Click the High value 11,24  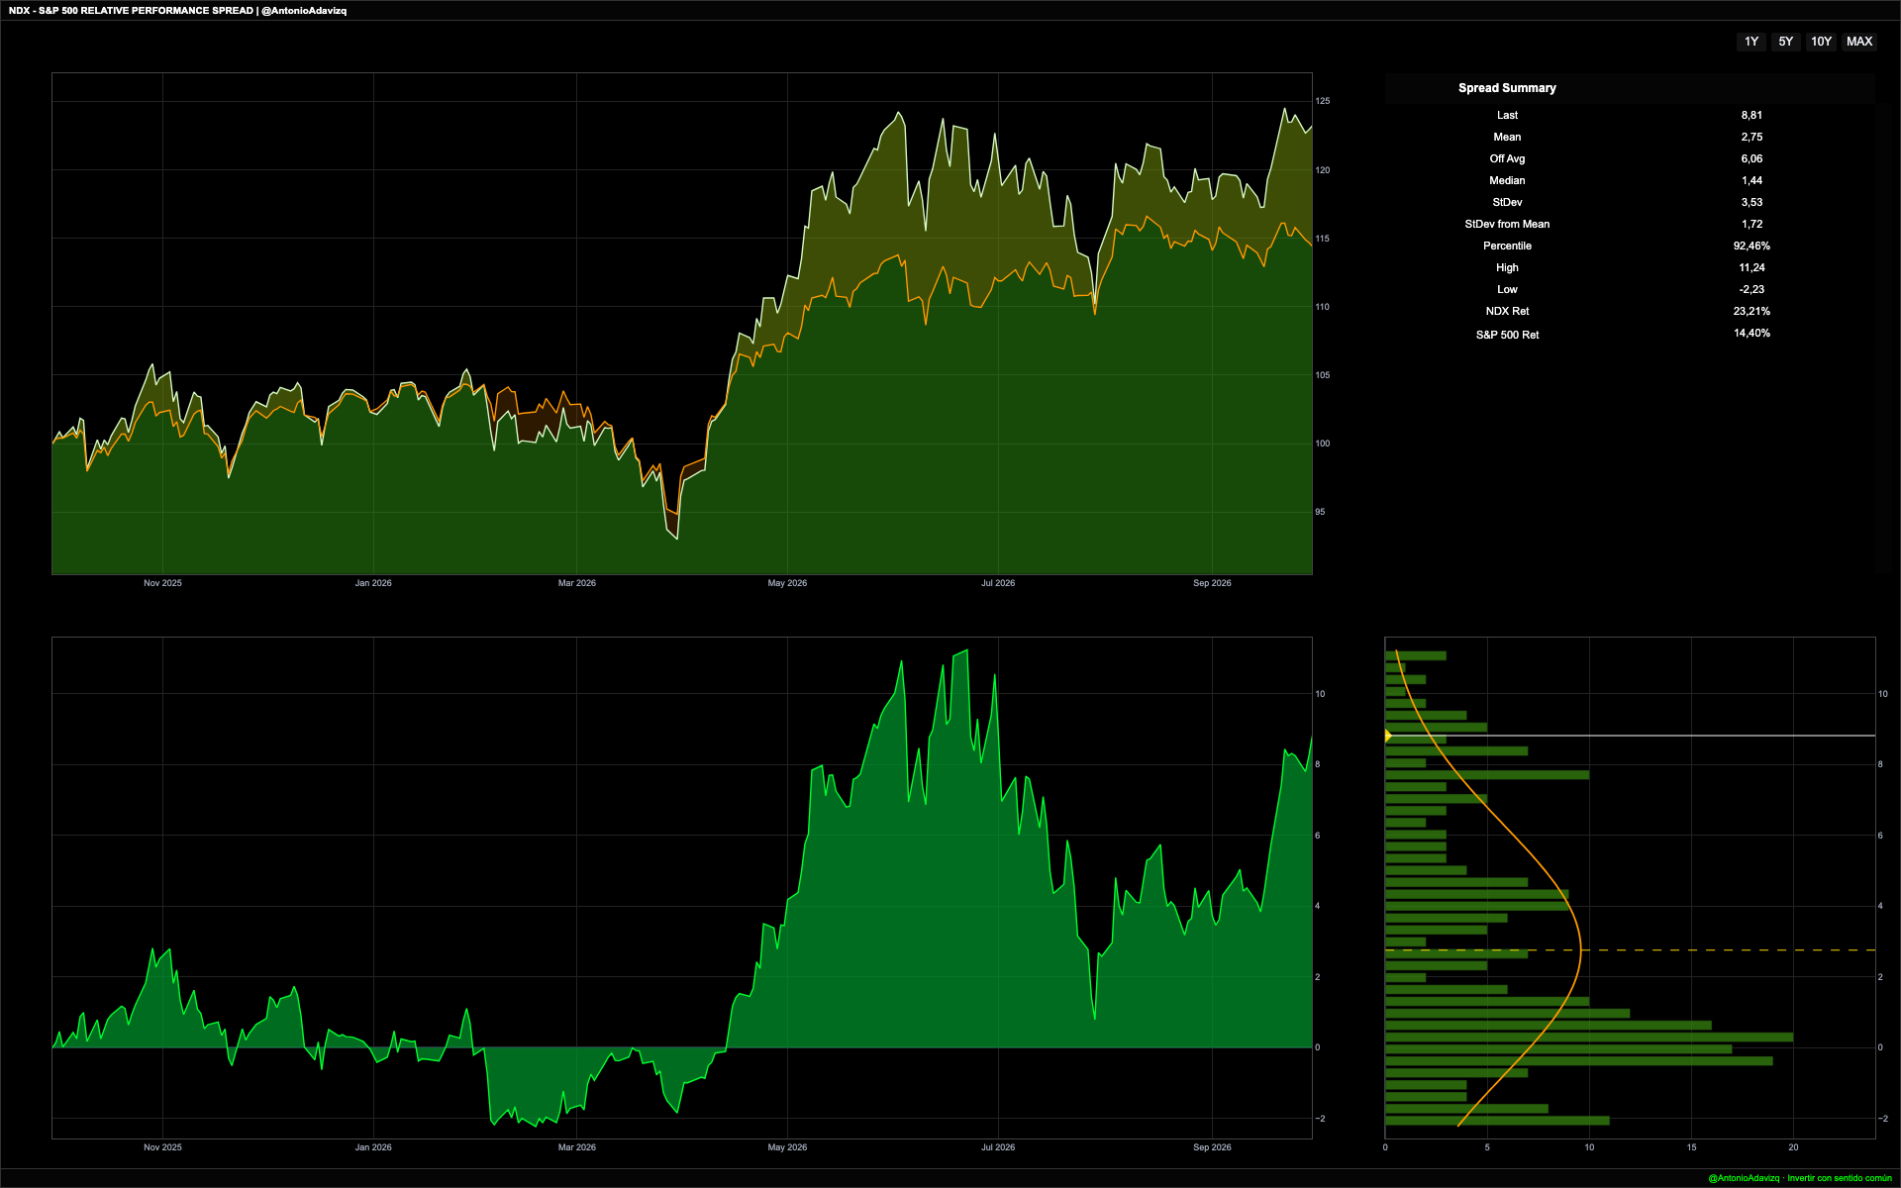(1751, 267)
